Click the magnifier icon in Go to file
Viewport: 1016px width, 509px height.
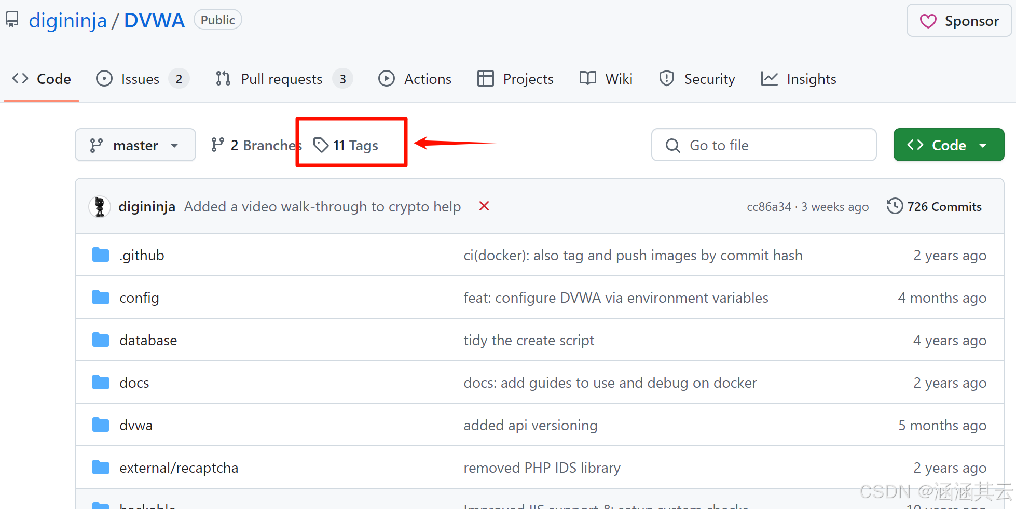coord(672,146)
